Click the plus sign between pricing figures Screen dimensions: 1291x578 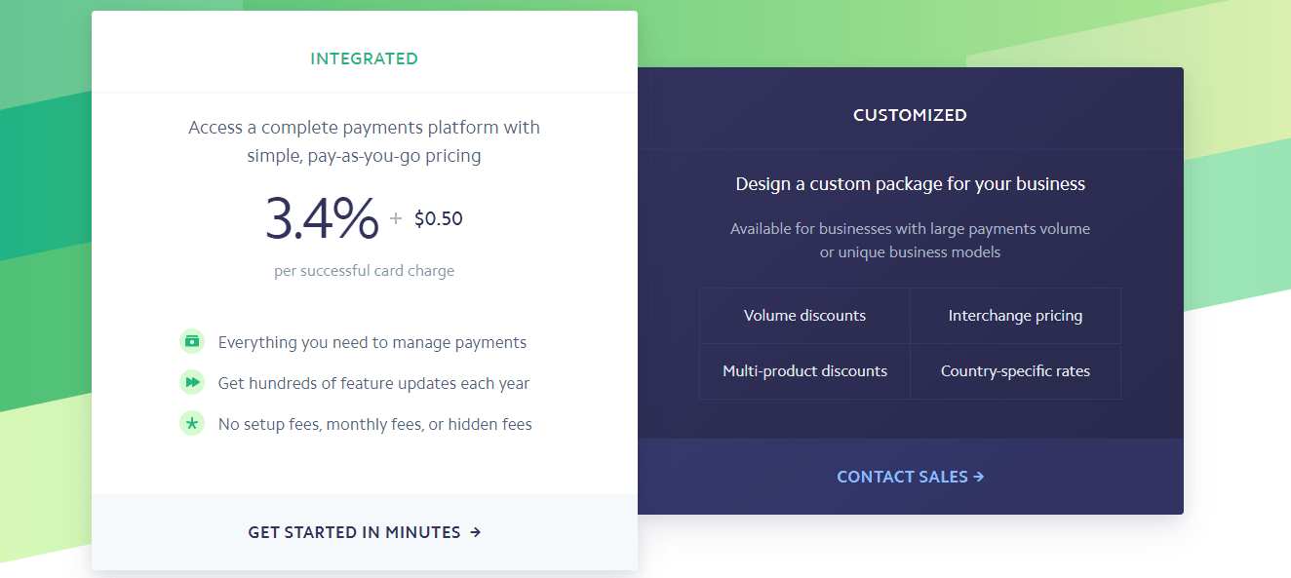tap(396, 218)
